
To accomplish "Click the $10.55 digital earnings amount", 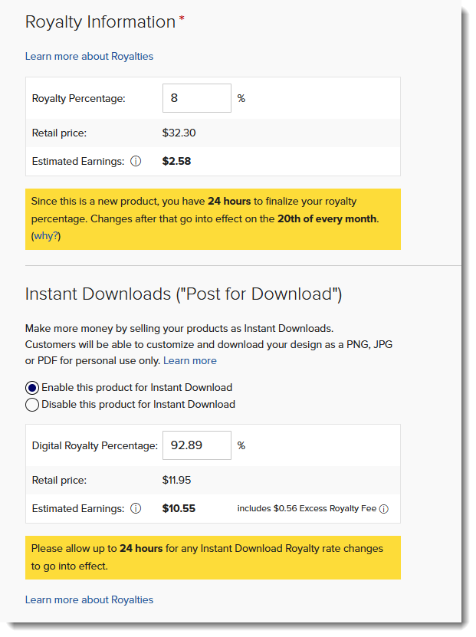I will (x=179, y=508).
